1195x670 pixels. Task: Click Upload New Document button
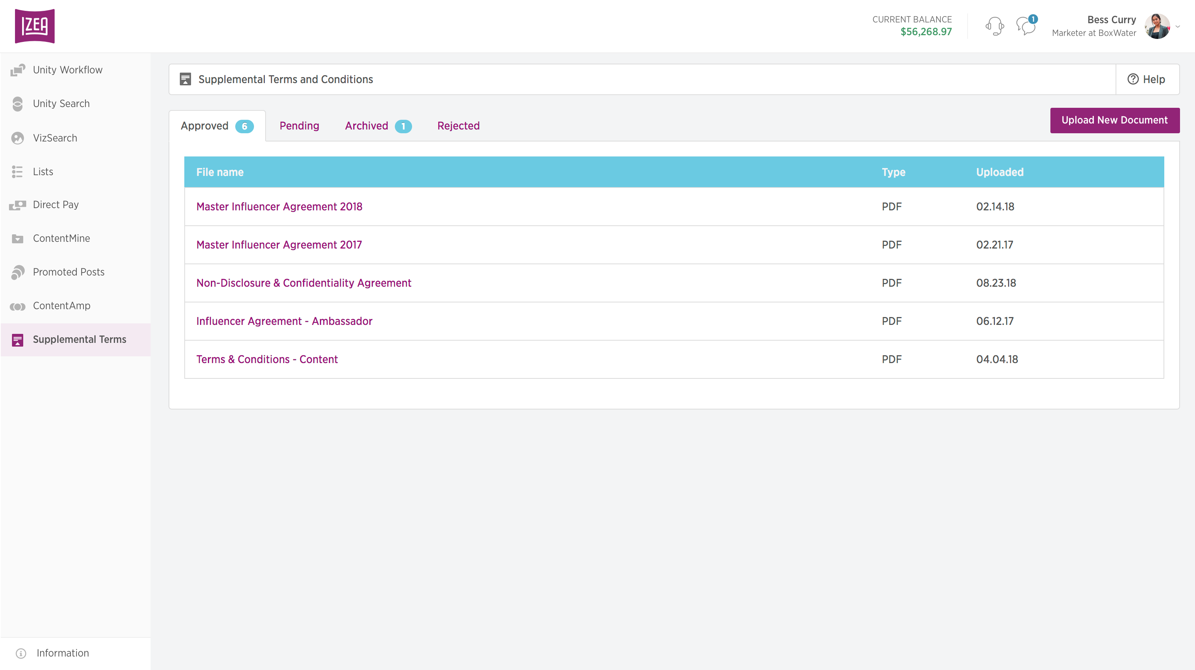coord(1114,120)
